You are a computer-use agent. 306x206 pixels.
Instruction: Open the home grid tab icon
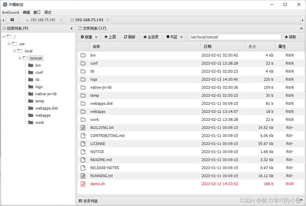12,20
